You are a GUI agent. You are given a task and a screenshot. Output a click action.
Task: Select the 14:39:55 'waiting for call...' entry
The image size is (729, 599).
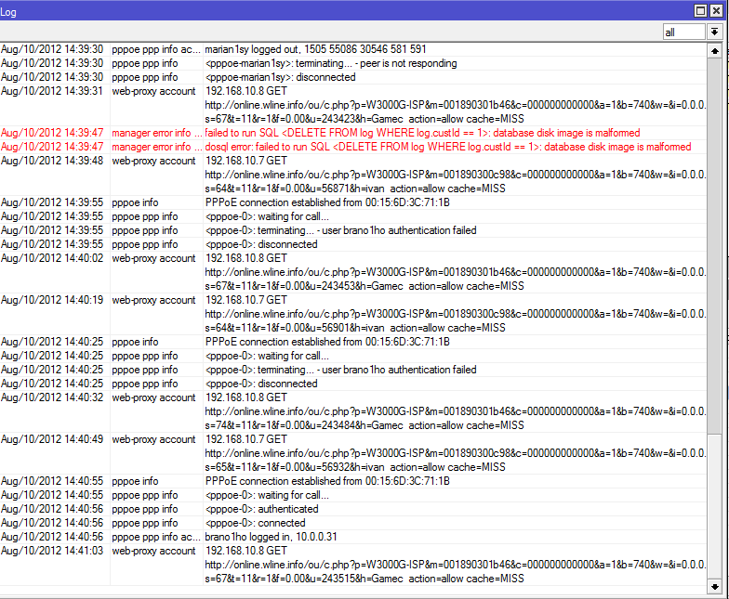click(353, 216)
